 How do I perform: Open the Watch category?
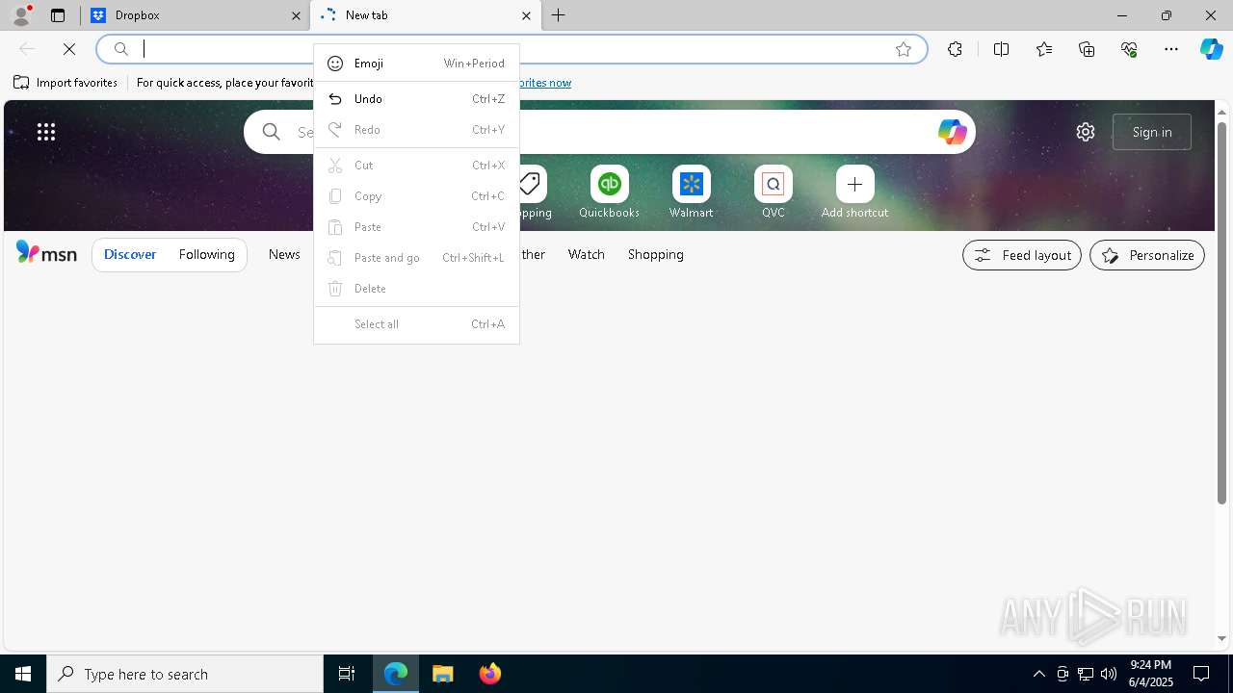[587, 254]
